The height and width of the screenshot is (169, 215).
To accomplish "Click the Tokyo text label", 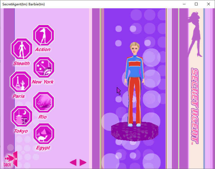I will 21,131.
